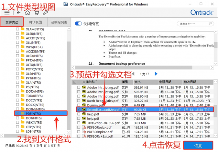
Task: Click the 恢复 recover button
Action: coord(198,145)
